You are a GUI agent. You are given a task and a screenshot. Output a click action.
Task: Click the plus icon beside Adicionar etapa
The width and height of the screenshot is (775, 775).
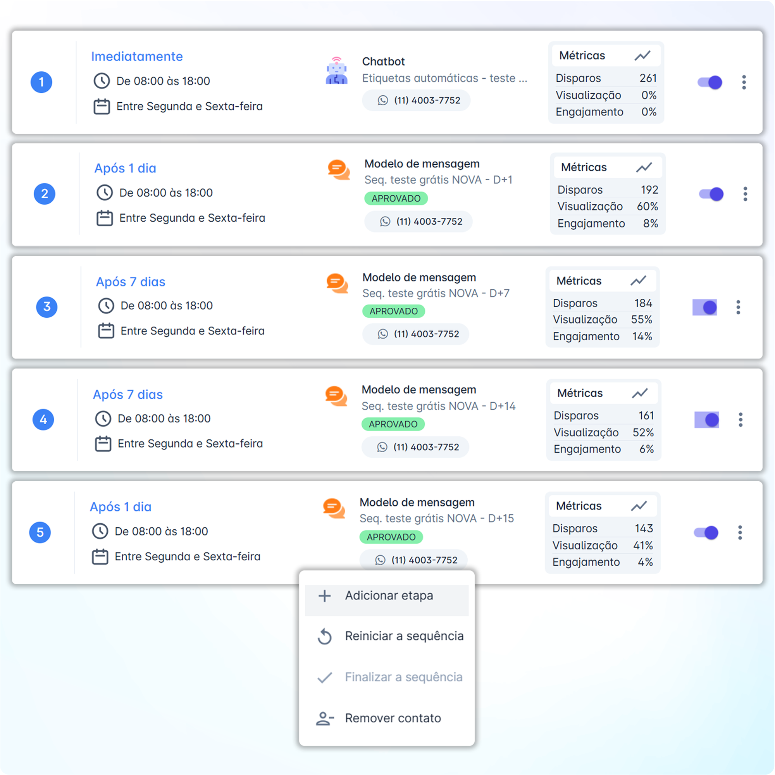[x=324, y=596]
